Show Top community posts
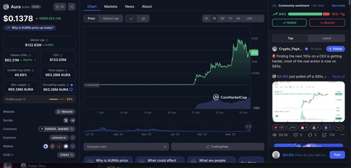The height and width of the screenshot is (168, 351). pyautogui.click(x=290, y=38)
